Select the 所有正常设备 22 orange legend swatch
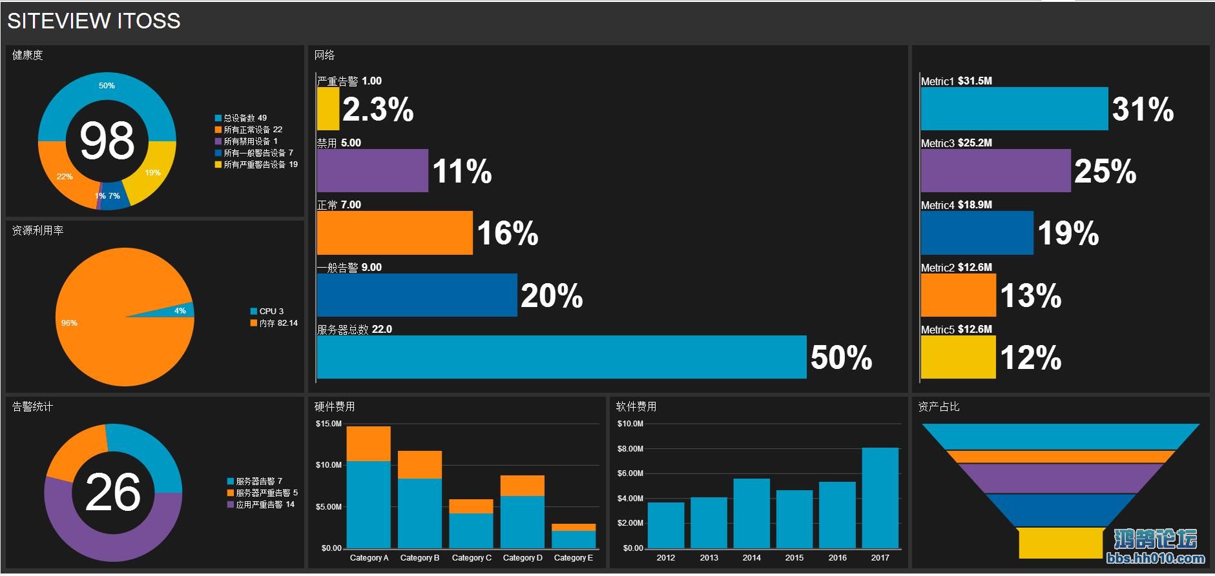Image resolution: width=1215 pixels, height=576 pixels. [218, 130]
